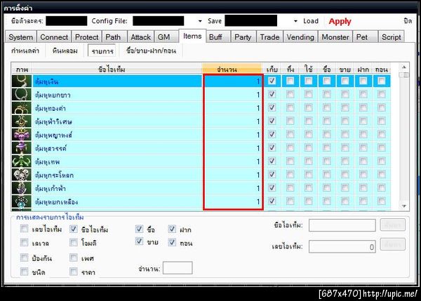Image resolution: width=421 pixels, height=301 pixels.
Task: Click the ตุ้มหูฟ้าวิเศษ item icon
Action: coord(22,121)
